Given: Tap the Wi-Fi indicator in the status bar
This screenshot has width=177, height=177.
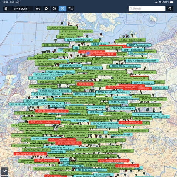Looking at the screenshot, I should (160, 2).
